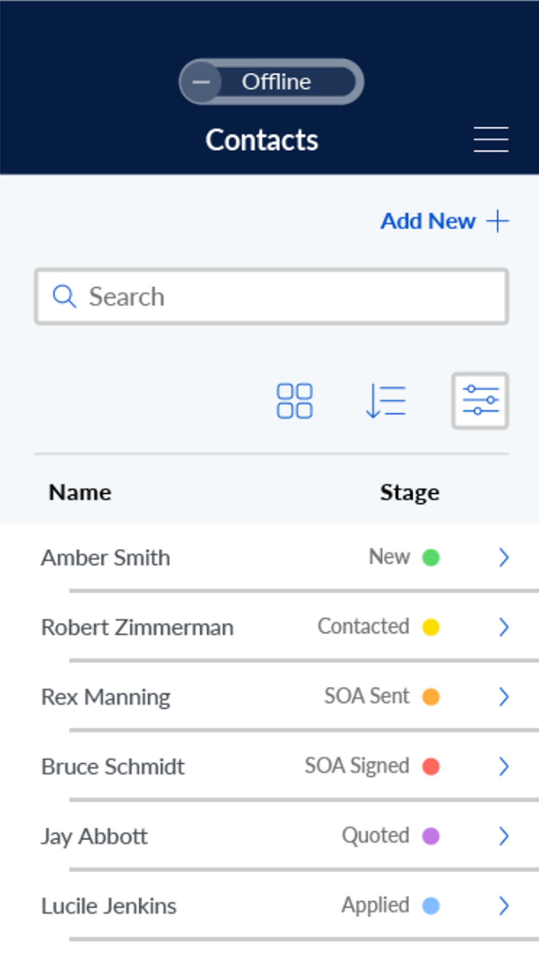The height and width of the screenshot is (959, 539).
Task: Click the search magnifier icon
Action: [x=64, y=296]
